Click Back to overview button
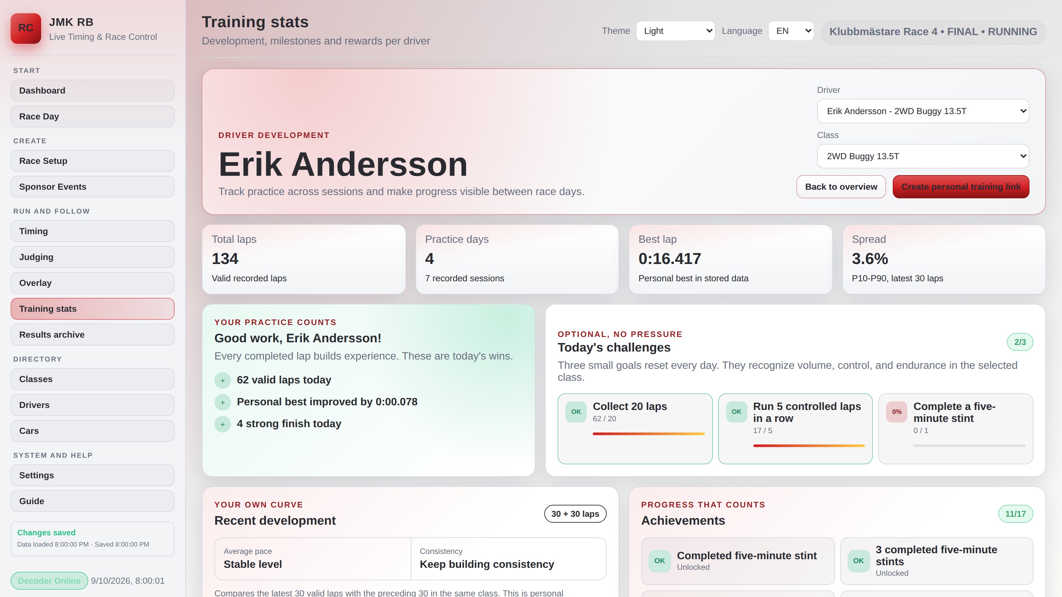1062x597 pixels. 841,187
